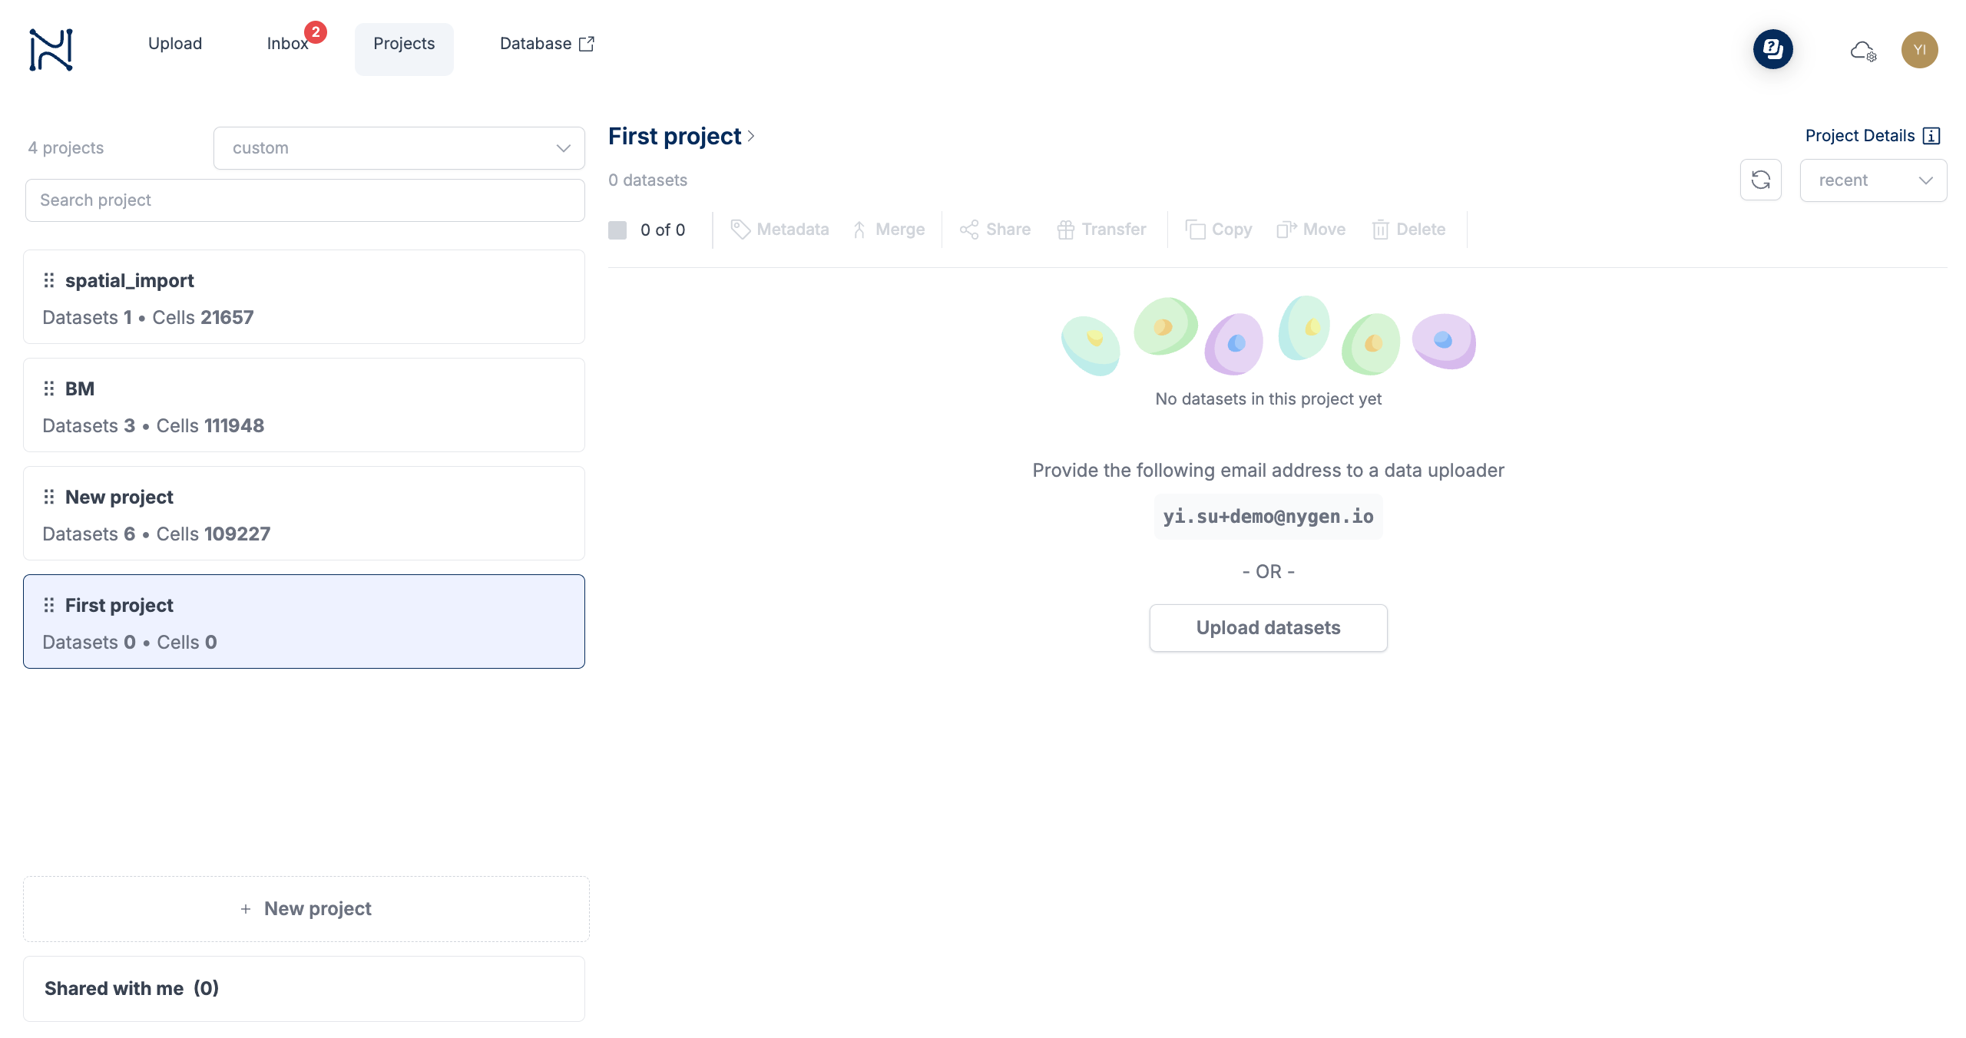Viewport: 1966px width, 1038px height.
Task: Select the spatial_import project
Action: (304, 297)
